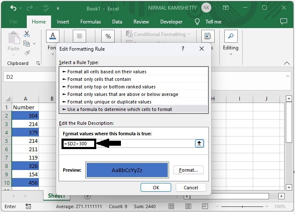Screen dimensions: 295x214
Task: Click the formula field containing =$D2>300
Action: 128,144
